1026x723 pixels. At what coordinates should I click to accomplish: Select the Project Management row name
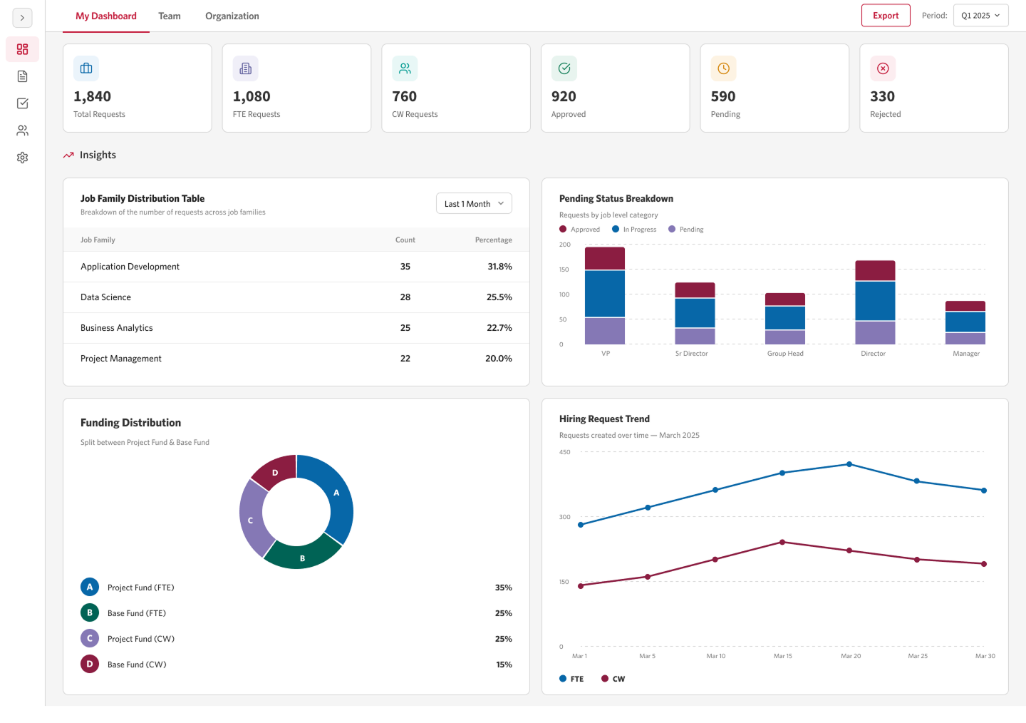click(x=121, y=359)
